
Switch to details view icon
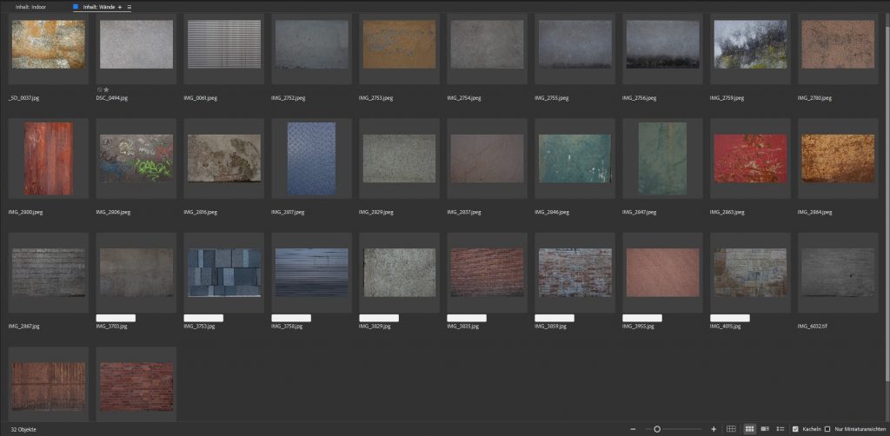pyautogui.click(x=765, y=429)
